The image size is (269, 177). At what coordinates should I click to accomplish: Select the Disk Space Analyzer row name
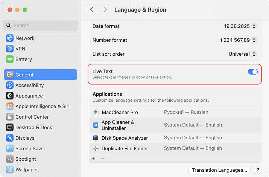pos(125,138)
